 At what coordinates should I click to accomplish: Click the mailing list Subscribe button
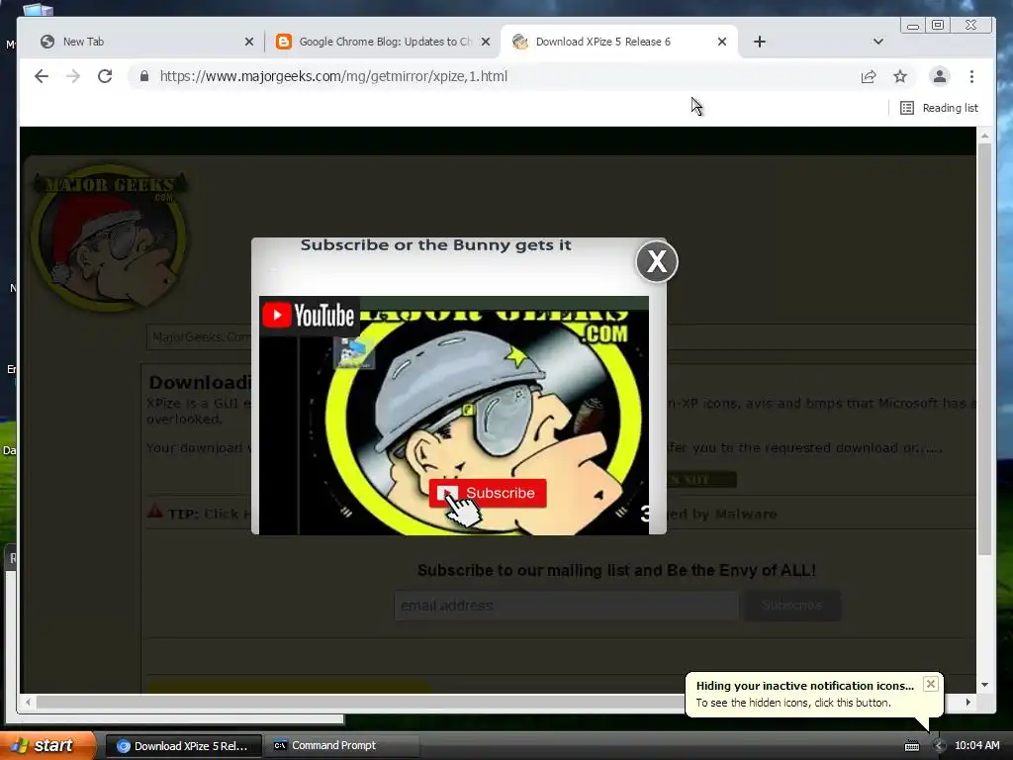[x=792, y=606]
